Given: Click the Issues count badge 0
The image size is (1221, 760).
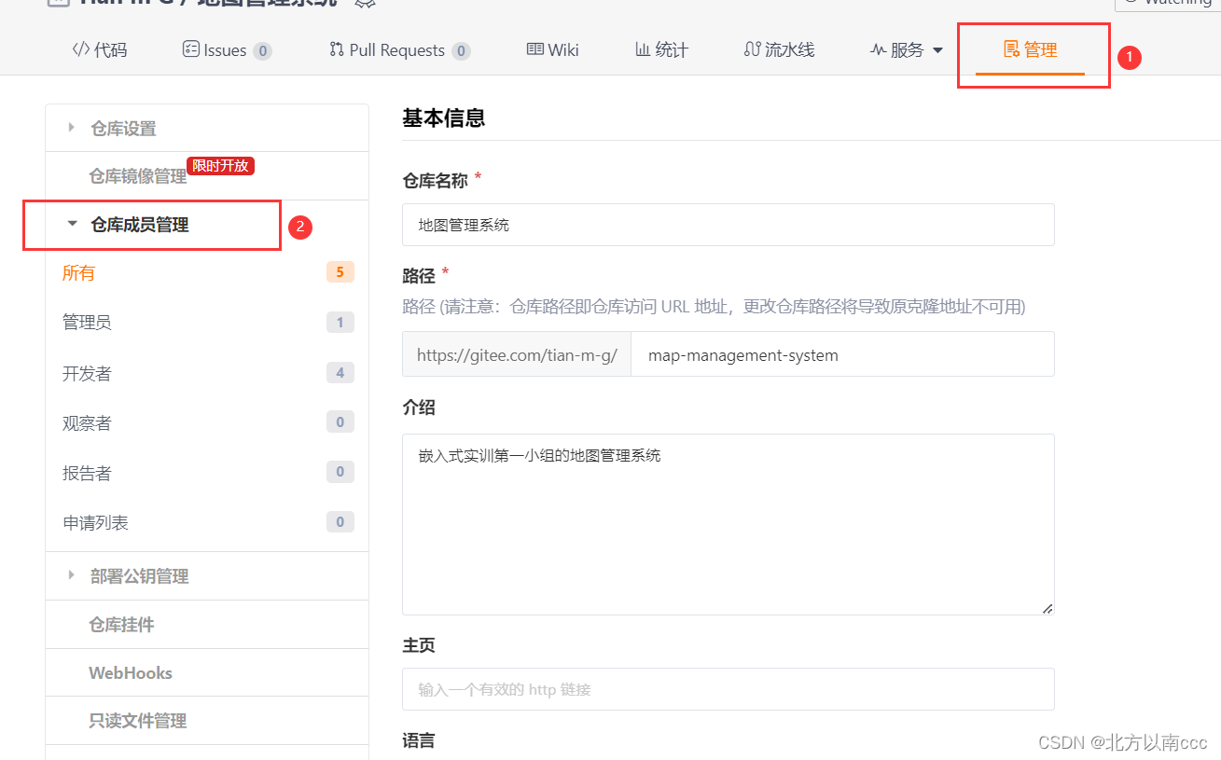Looking at the screenshot, I should tap(263, 50).
